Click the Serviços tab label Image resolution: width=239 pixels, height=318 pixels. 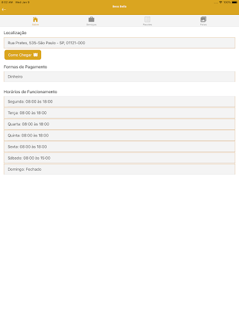[x=91, y=24]
